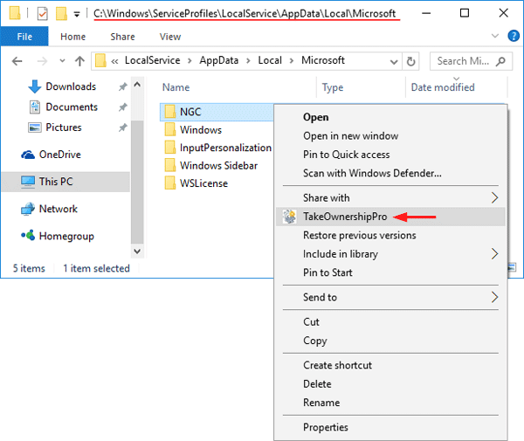
Task: Choose Properties from the context menu
Action: (x=325, y=427)
